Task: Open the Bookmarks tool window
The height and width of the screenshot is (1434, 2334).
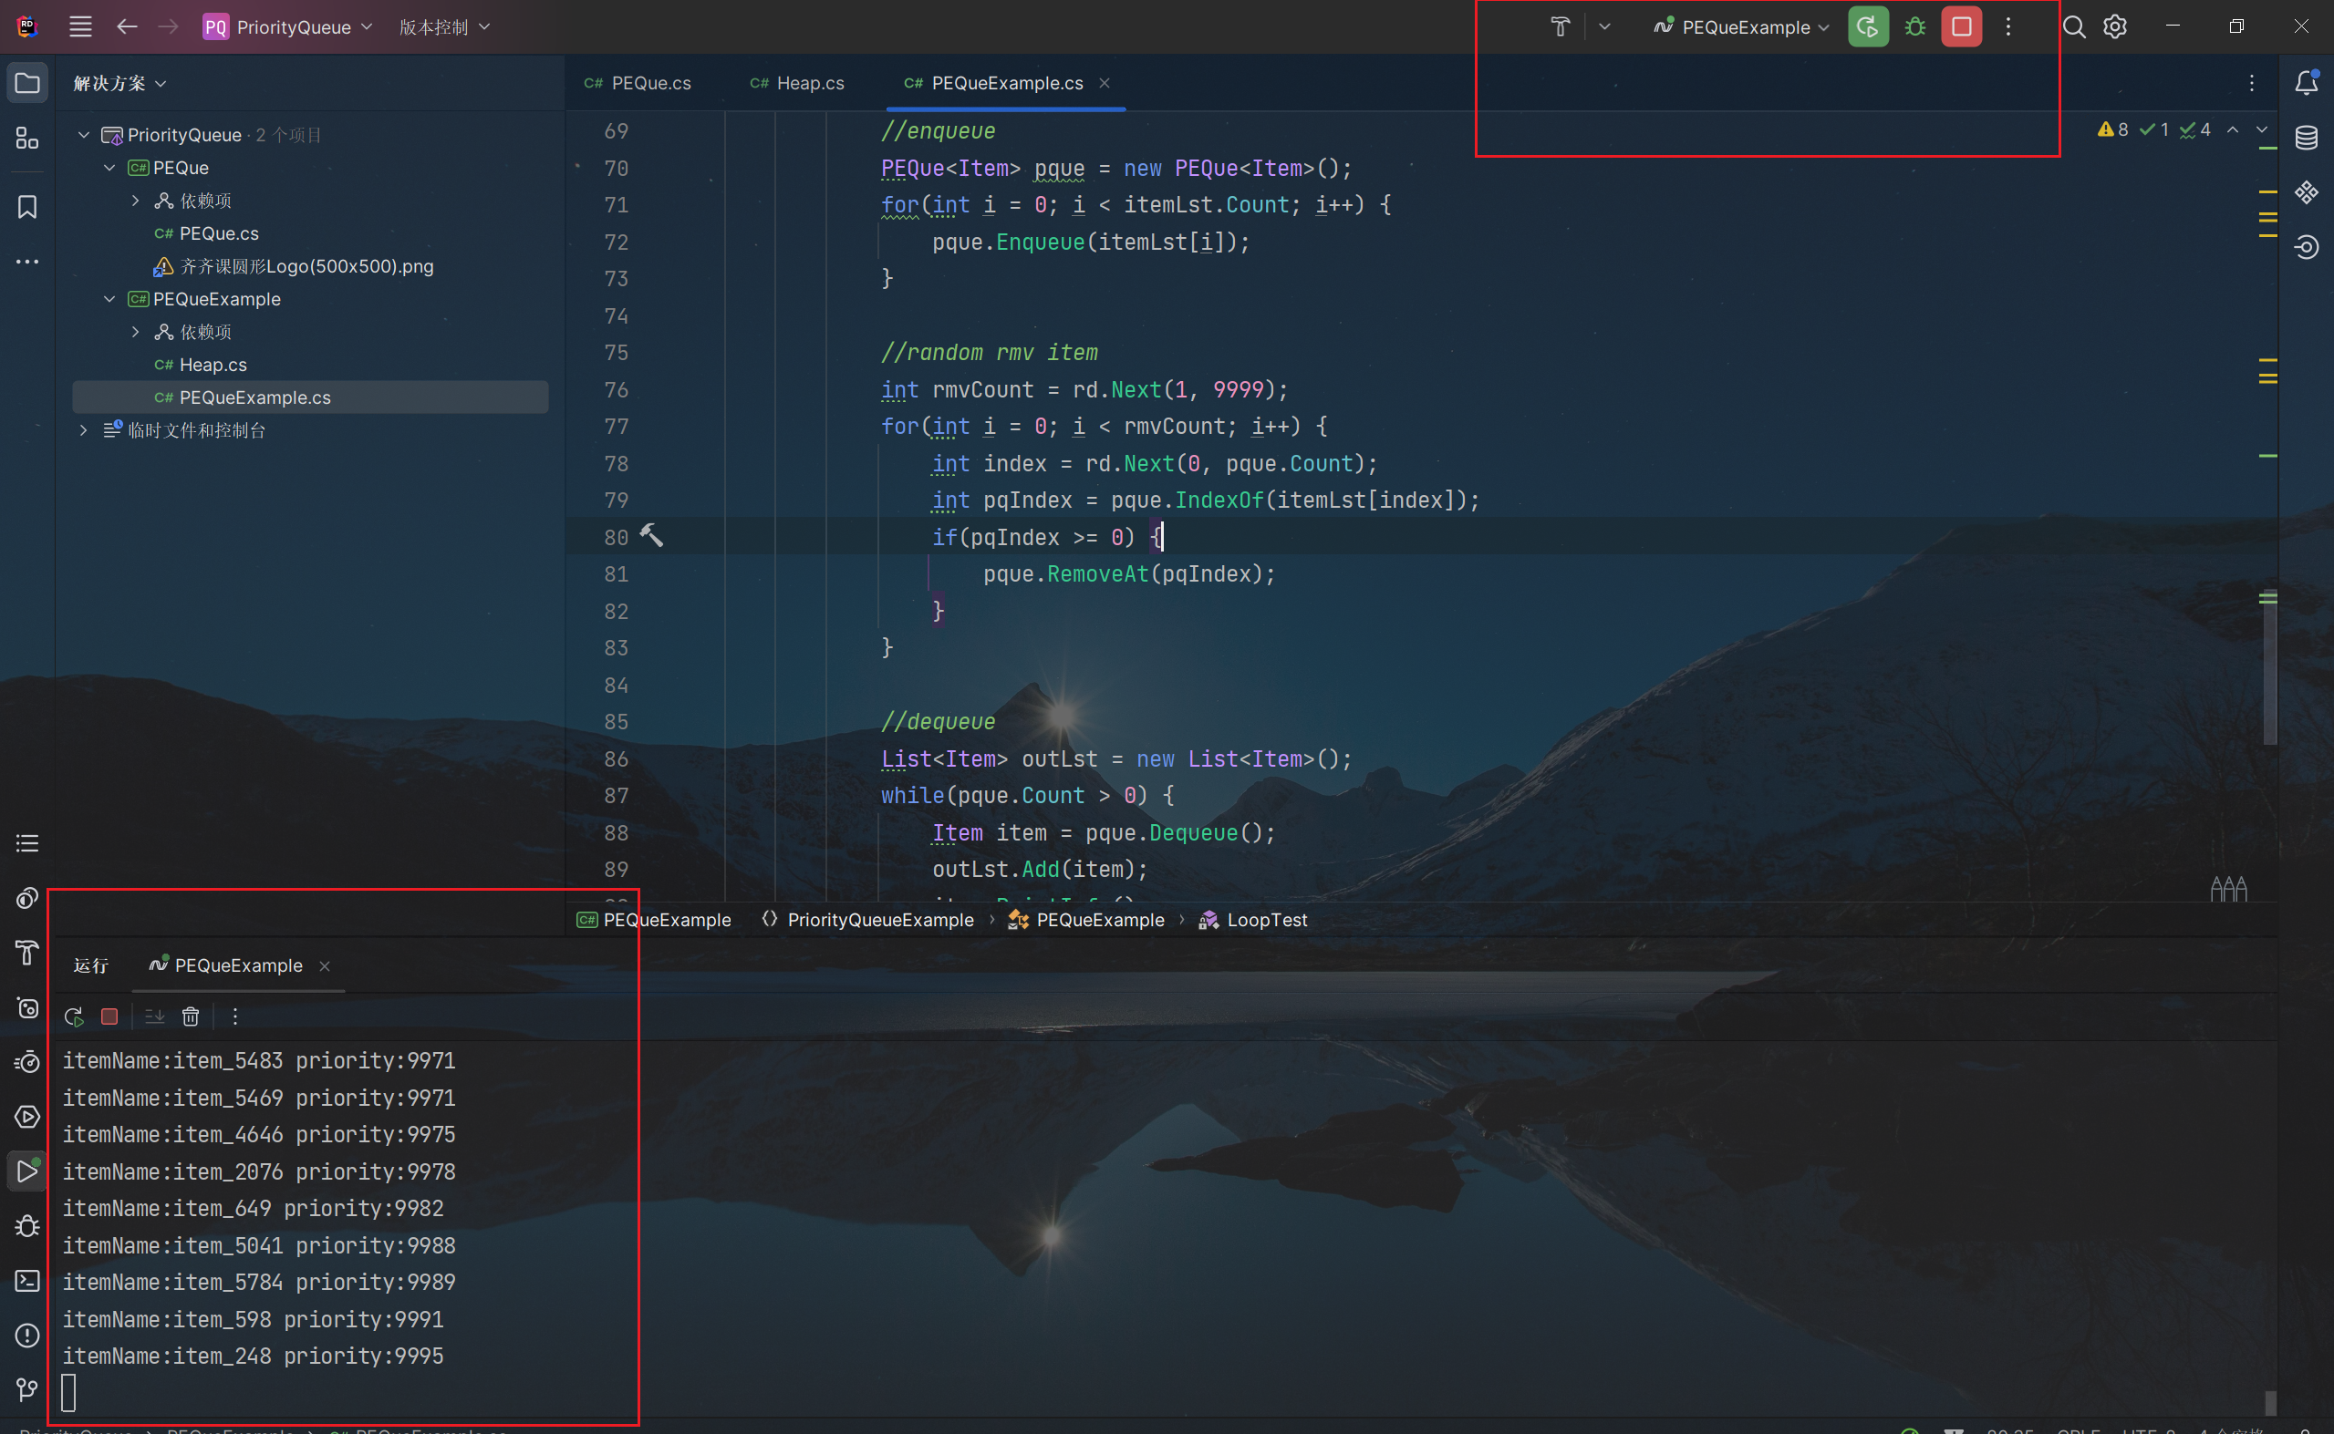Action: [27, 207]
